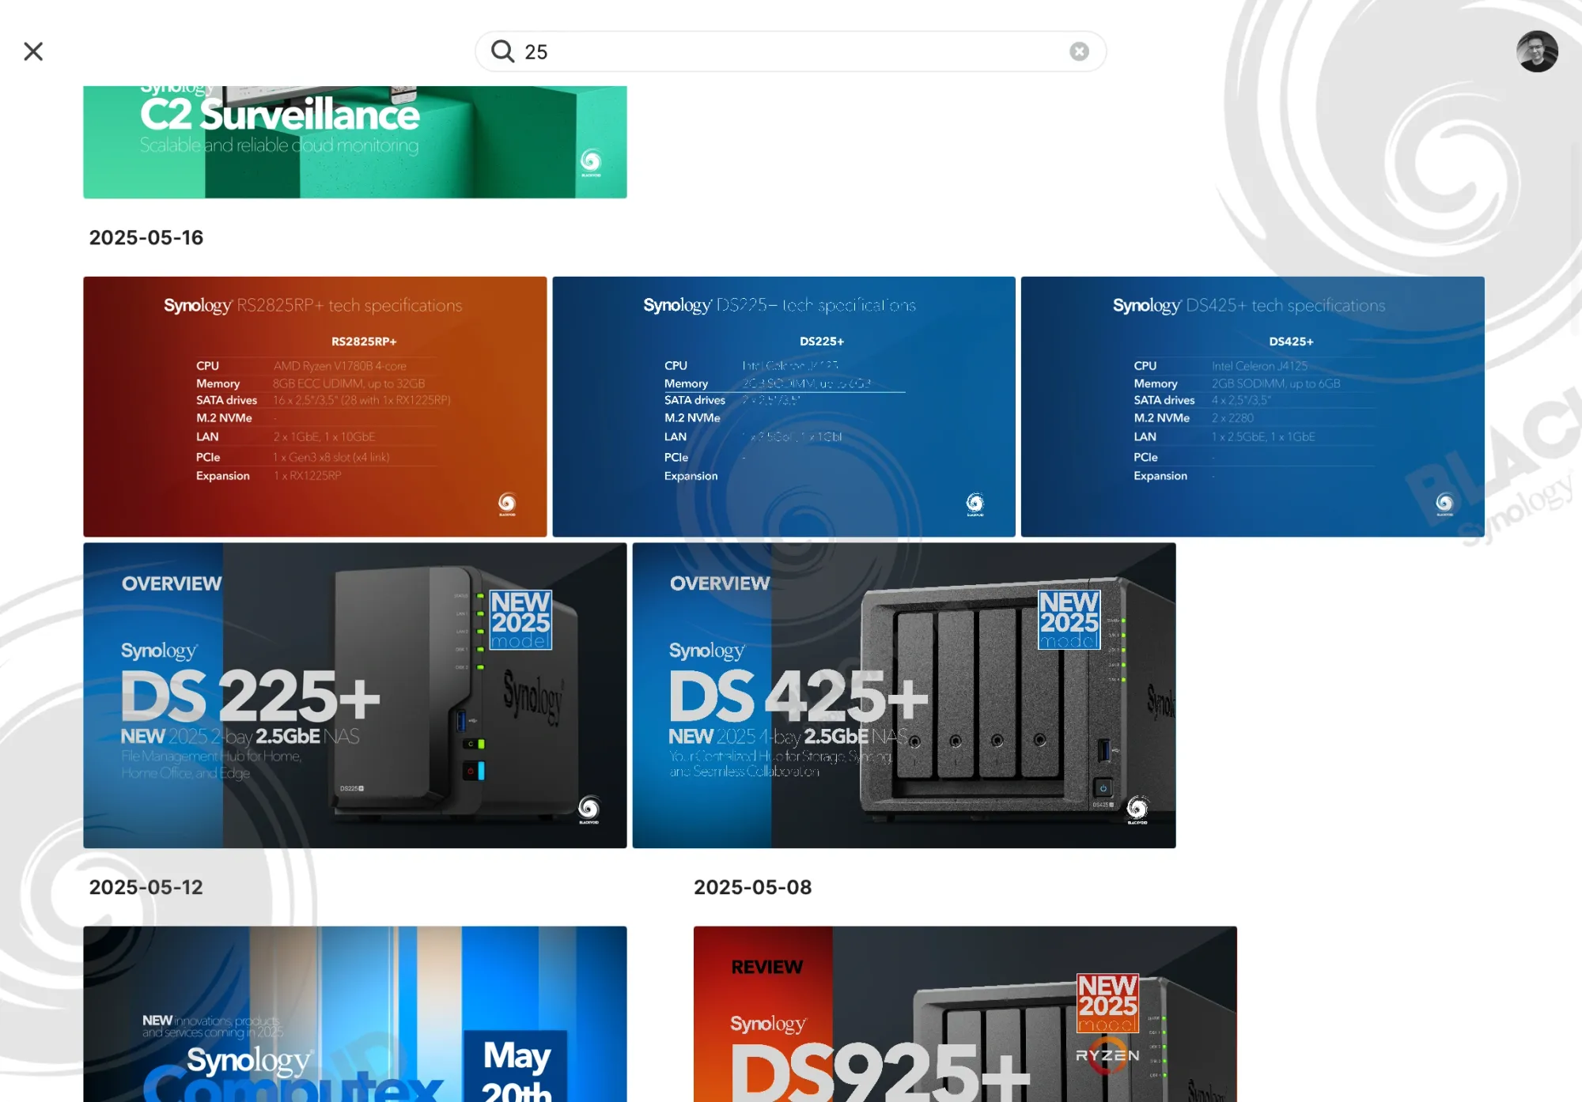Open the DS425+ overview article thumbnail
The width and height of the screenshot is (1582, 1102).
point(904,695)
